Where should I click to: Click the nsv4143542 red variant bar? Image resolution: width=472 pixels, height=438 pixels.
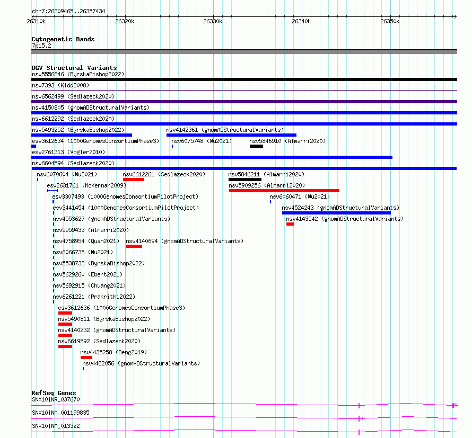click(290, 224)
